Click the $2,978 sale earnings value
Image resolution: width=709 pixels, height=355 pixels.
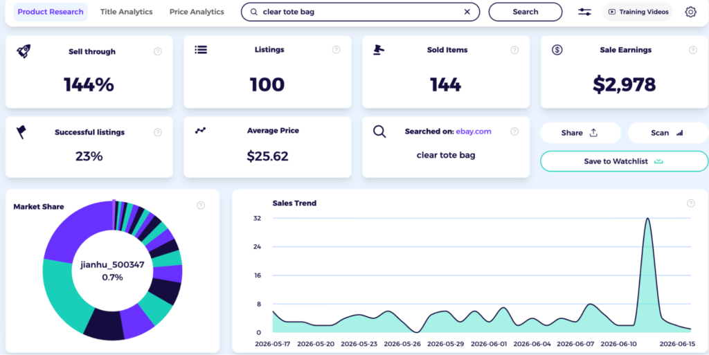point(624,84)
